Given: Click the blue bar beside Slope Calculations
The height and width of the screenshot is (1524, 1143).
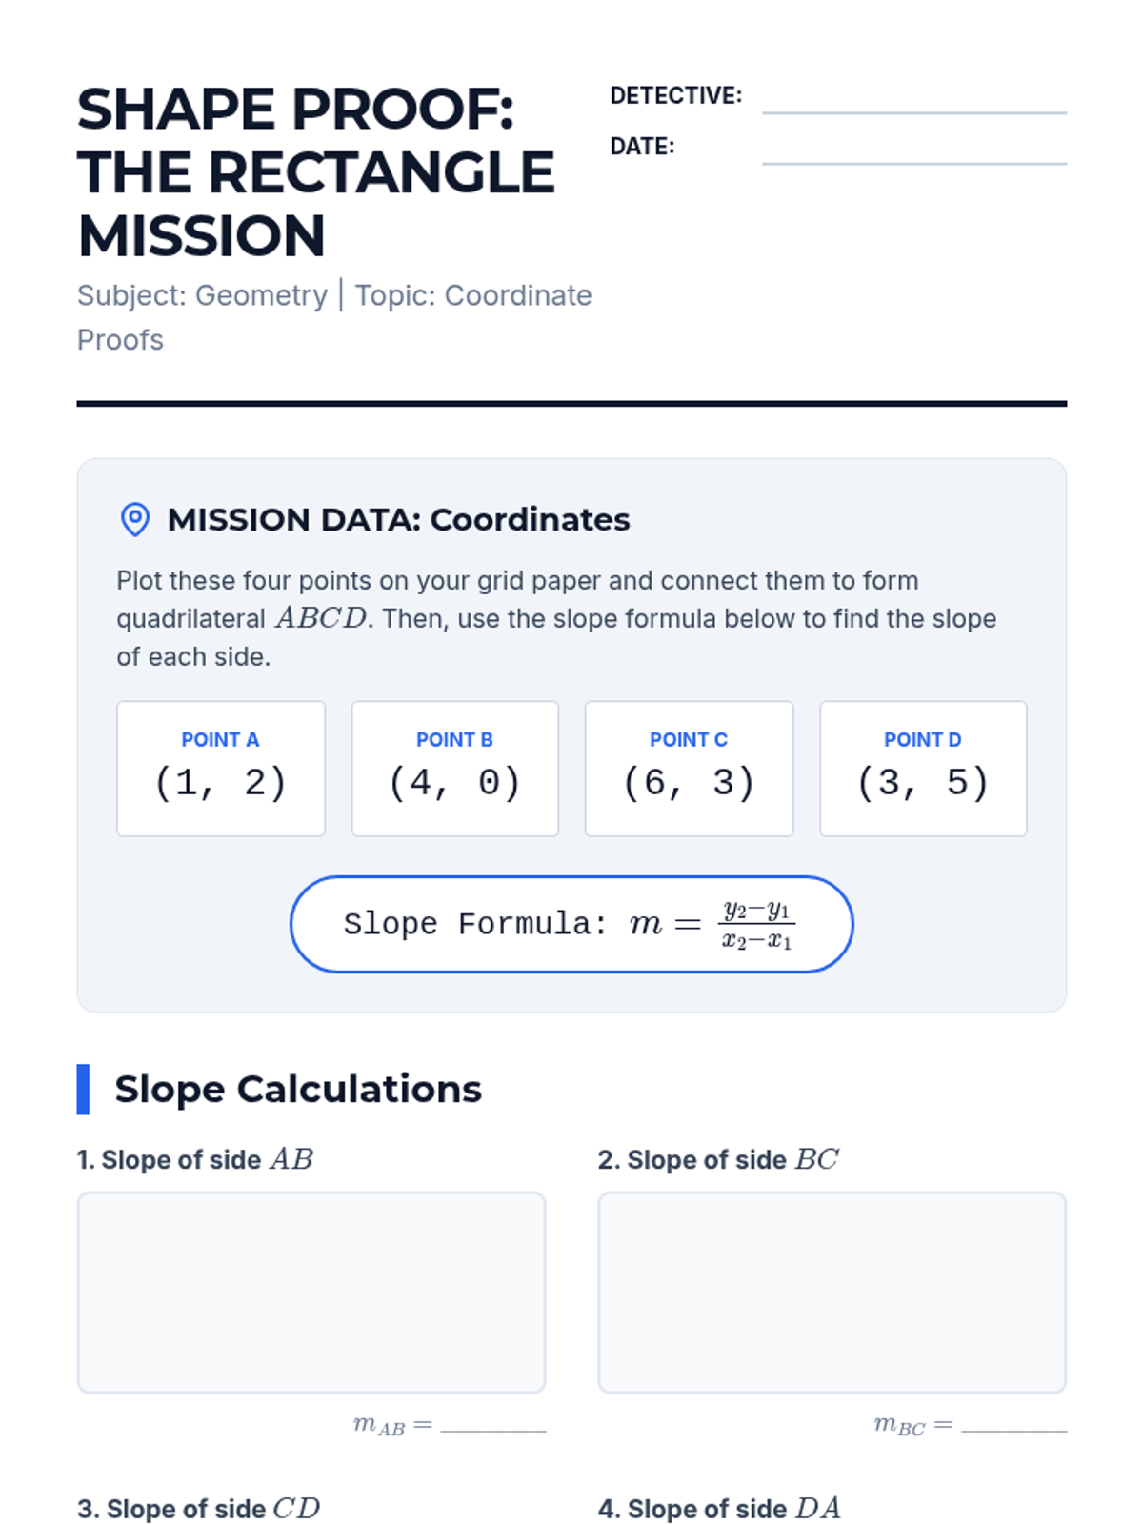Looking at the screenshot, I should coord(83,1089).
